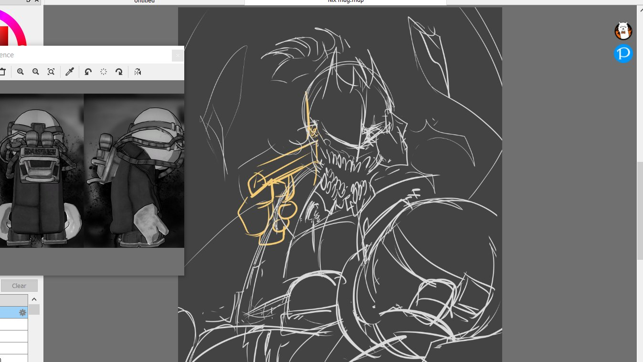The height and width of the screenshot is (362, 643).
Task: Click the reference image thumbnail in the Reference window
Action: (91, 170)
